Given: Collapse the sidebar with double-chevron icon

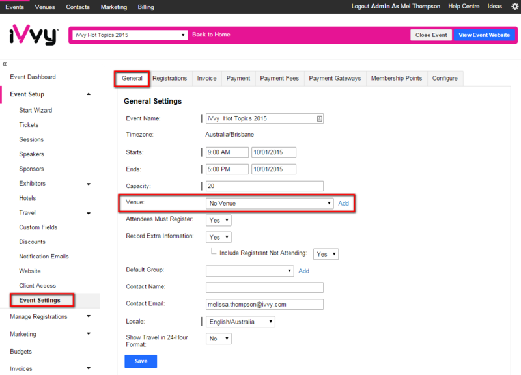Looking at the screenshot, I should pyautogui.click(x=5, y=64).
